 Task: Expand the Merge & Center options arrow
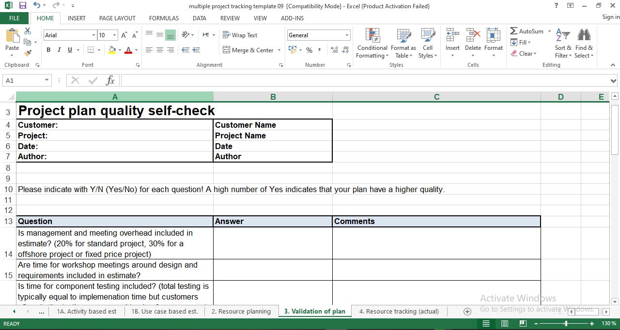[279, 50]
